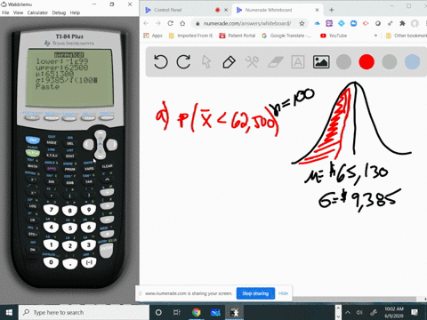
Task: Open the Google Translate bookmark
Action: [286, 36]
